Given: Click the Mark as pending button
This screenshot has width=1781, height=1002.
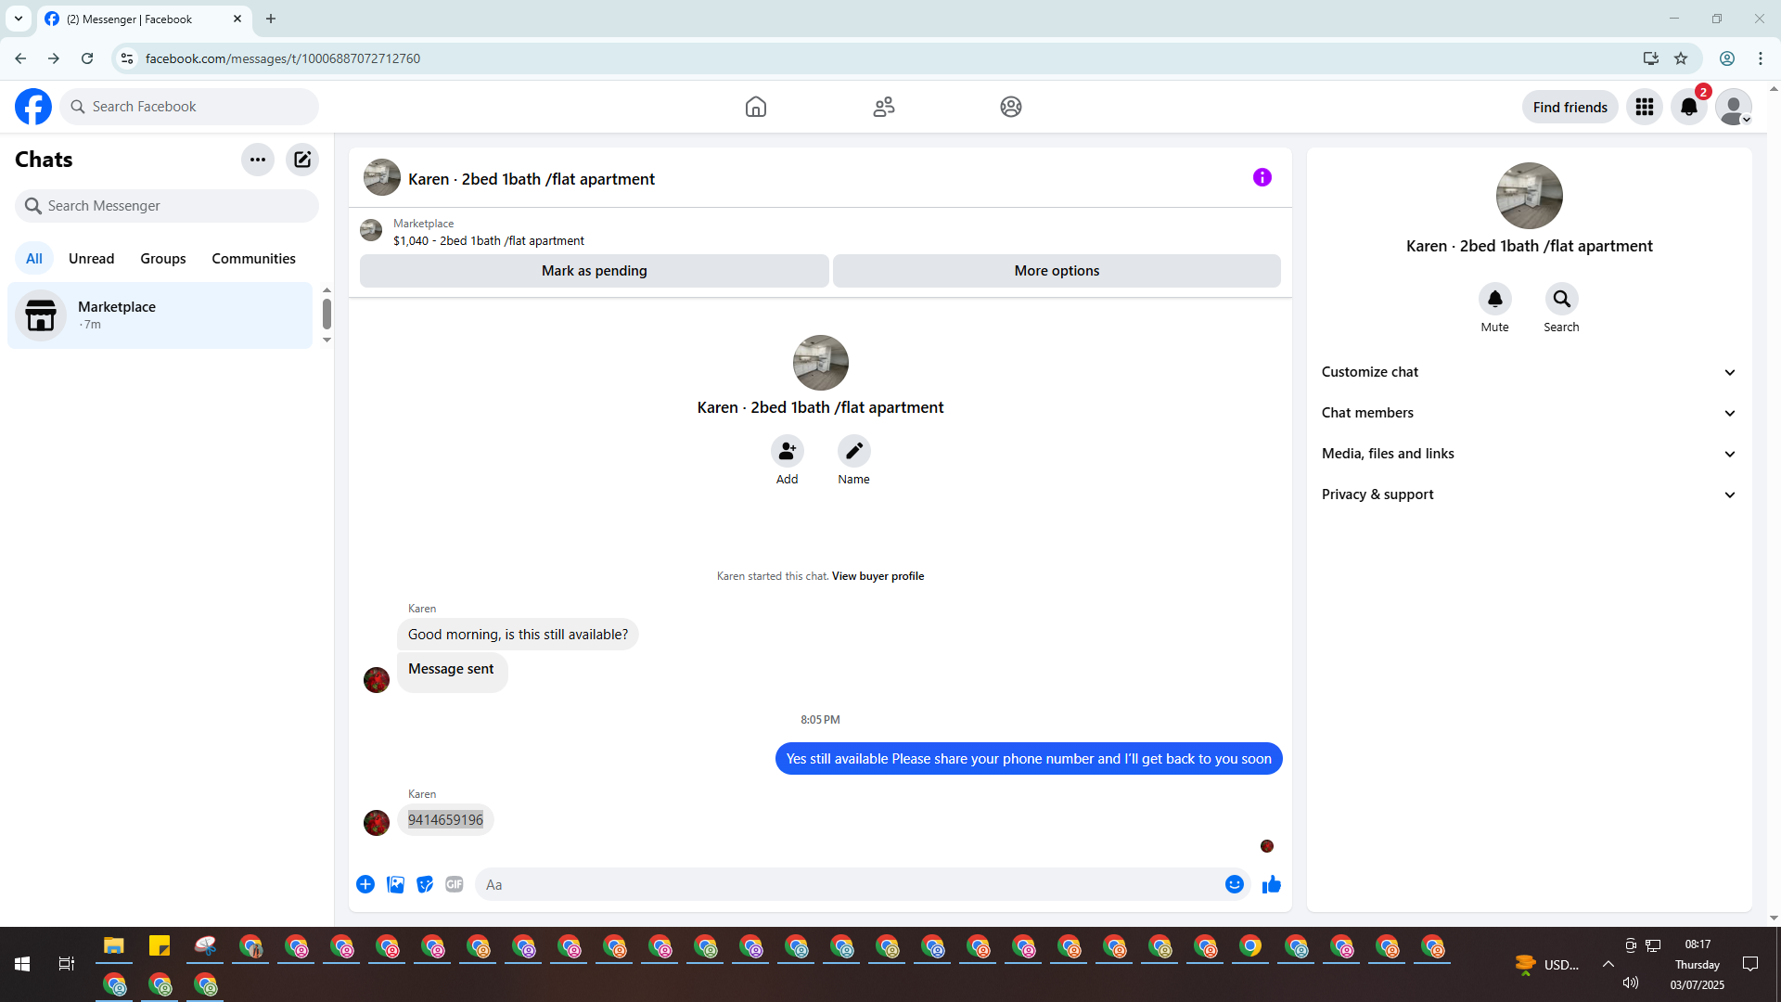Looking at the screenshot, I should 594,271.
